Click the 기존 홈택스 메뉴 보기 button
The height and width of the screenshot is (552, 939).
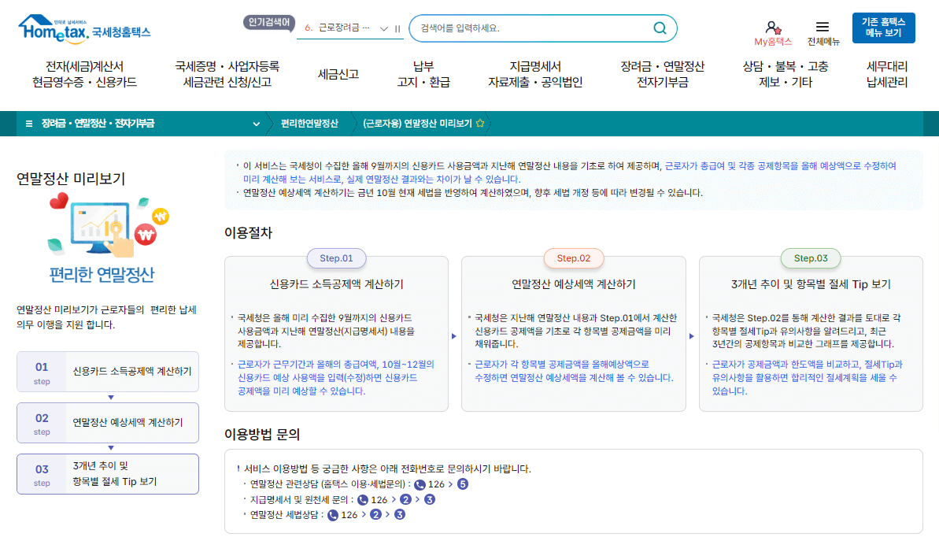(x=883, y=26)
